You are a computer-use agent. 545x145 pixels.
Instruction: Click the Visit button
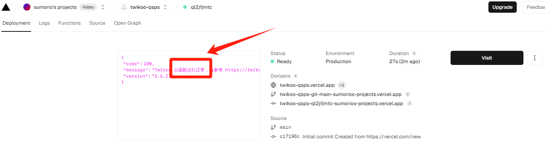(487, 58)
